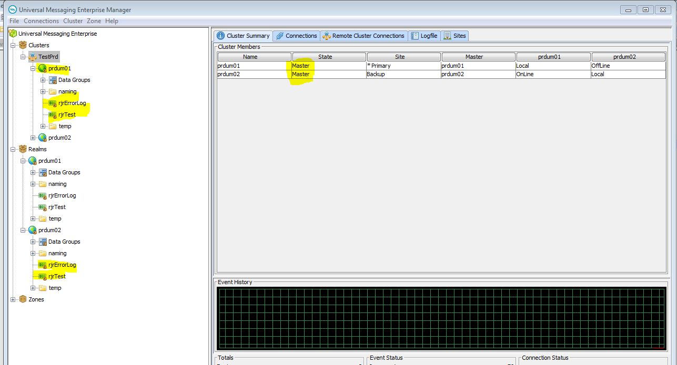Open the Logfile tab

coord(424,36)
